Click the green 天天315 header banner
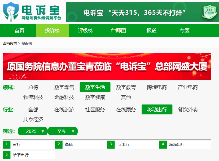219x161 pixels. pyautogui.click(x=142, y=12)
